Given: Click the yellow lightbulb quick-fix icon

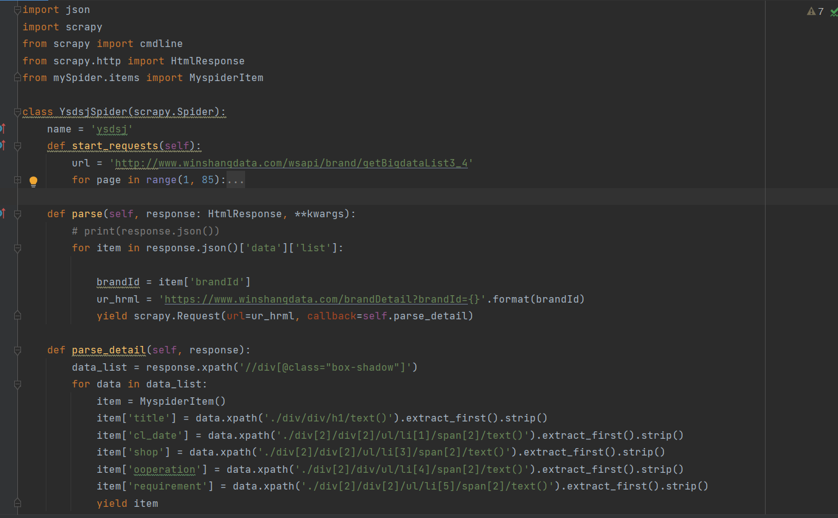Looking at the screenshot, I should click(33, 181).
